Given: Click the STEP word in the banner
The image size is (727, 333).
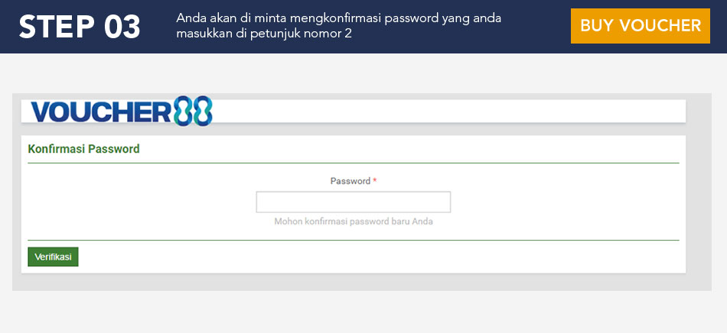Looking at the screenshot, I should coord(54,27).
